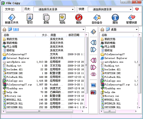Viewport: 143px width, 119px height.
Task: Click the pink double-arrow sync button
Action: pos(93,74)
